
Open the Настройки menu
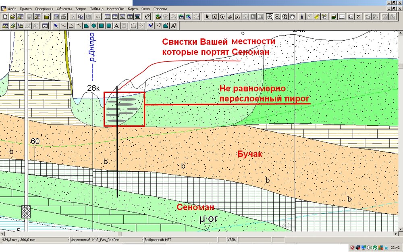[x=116, y=9]
